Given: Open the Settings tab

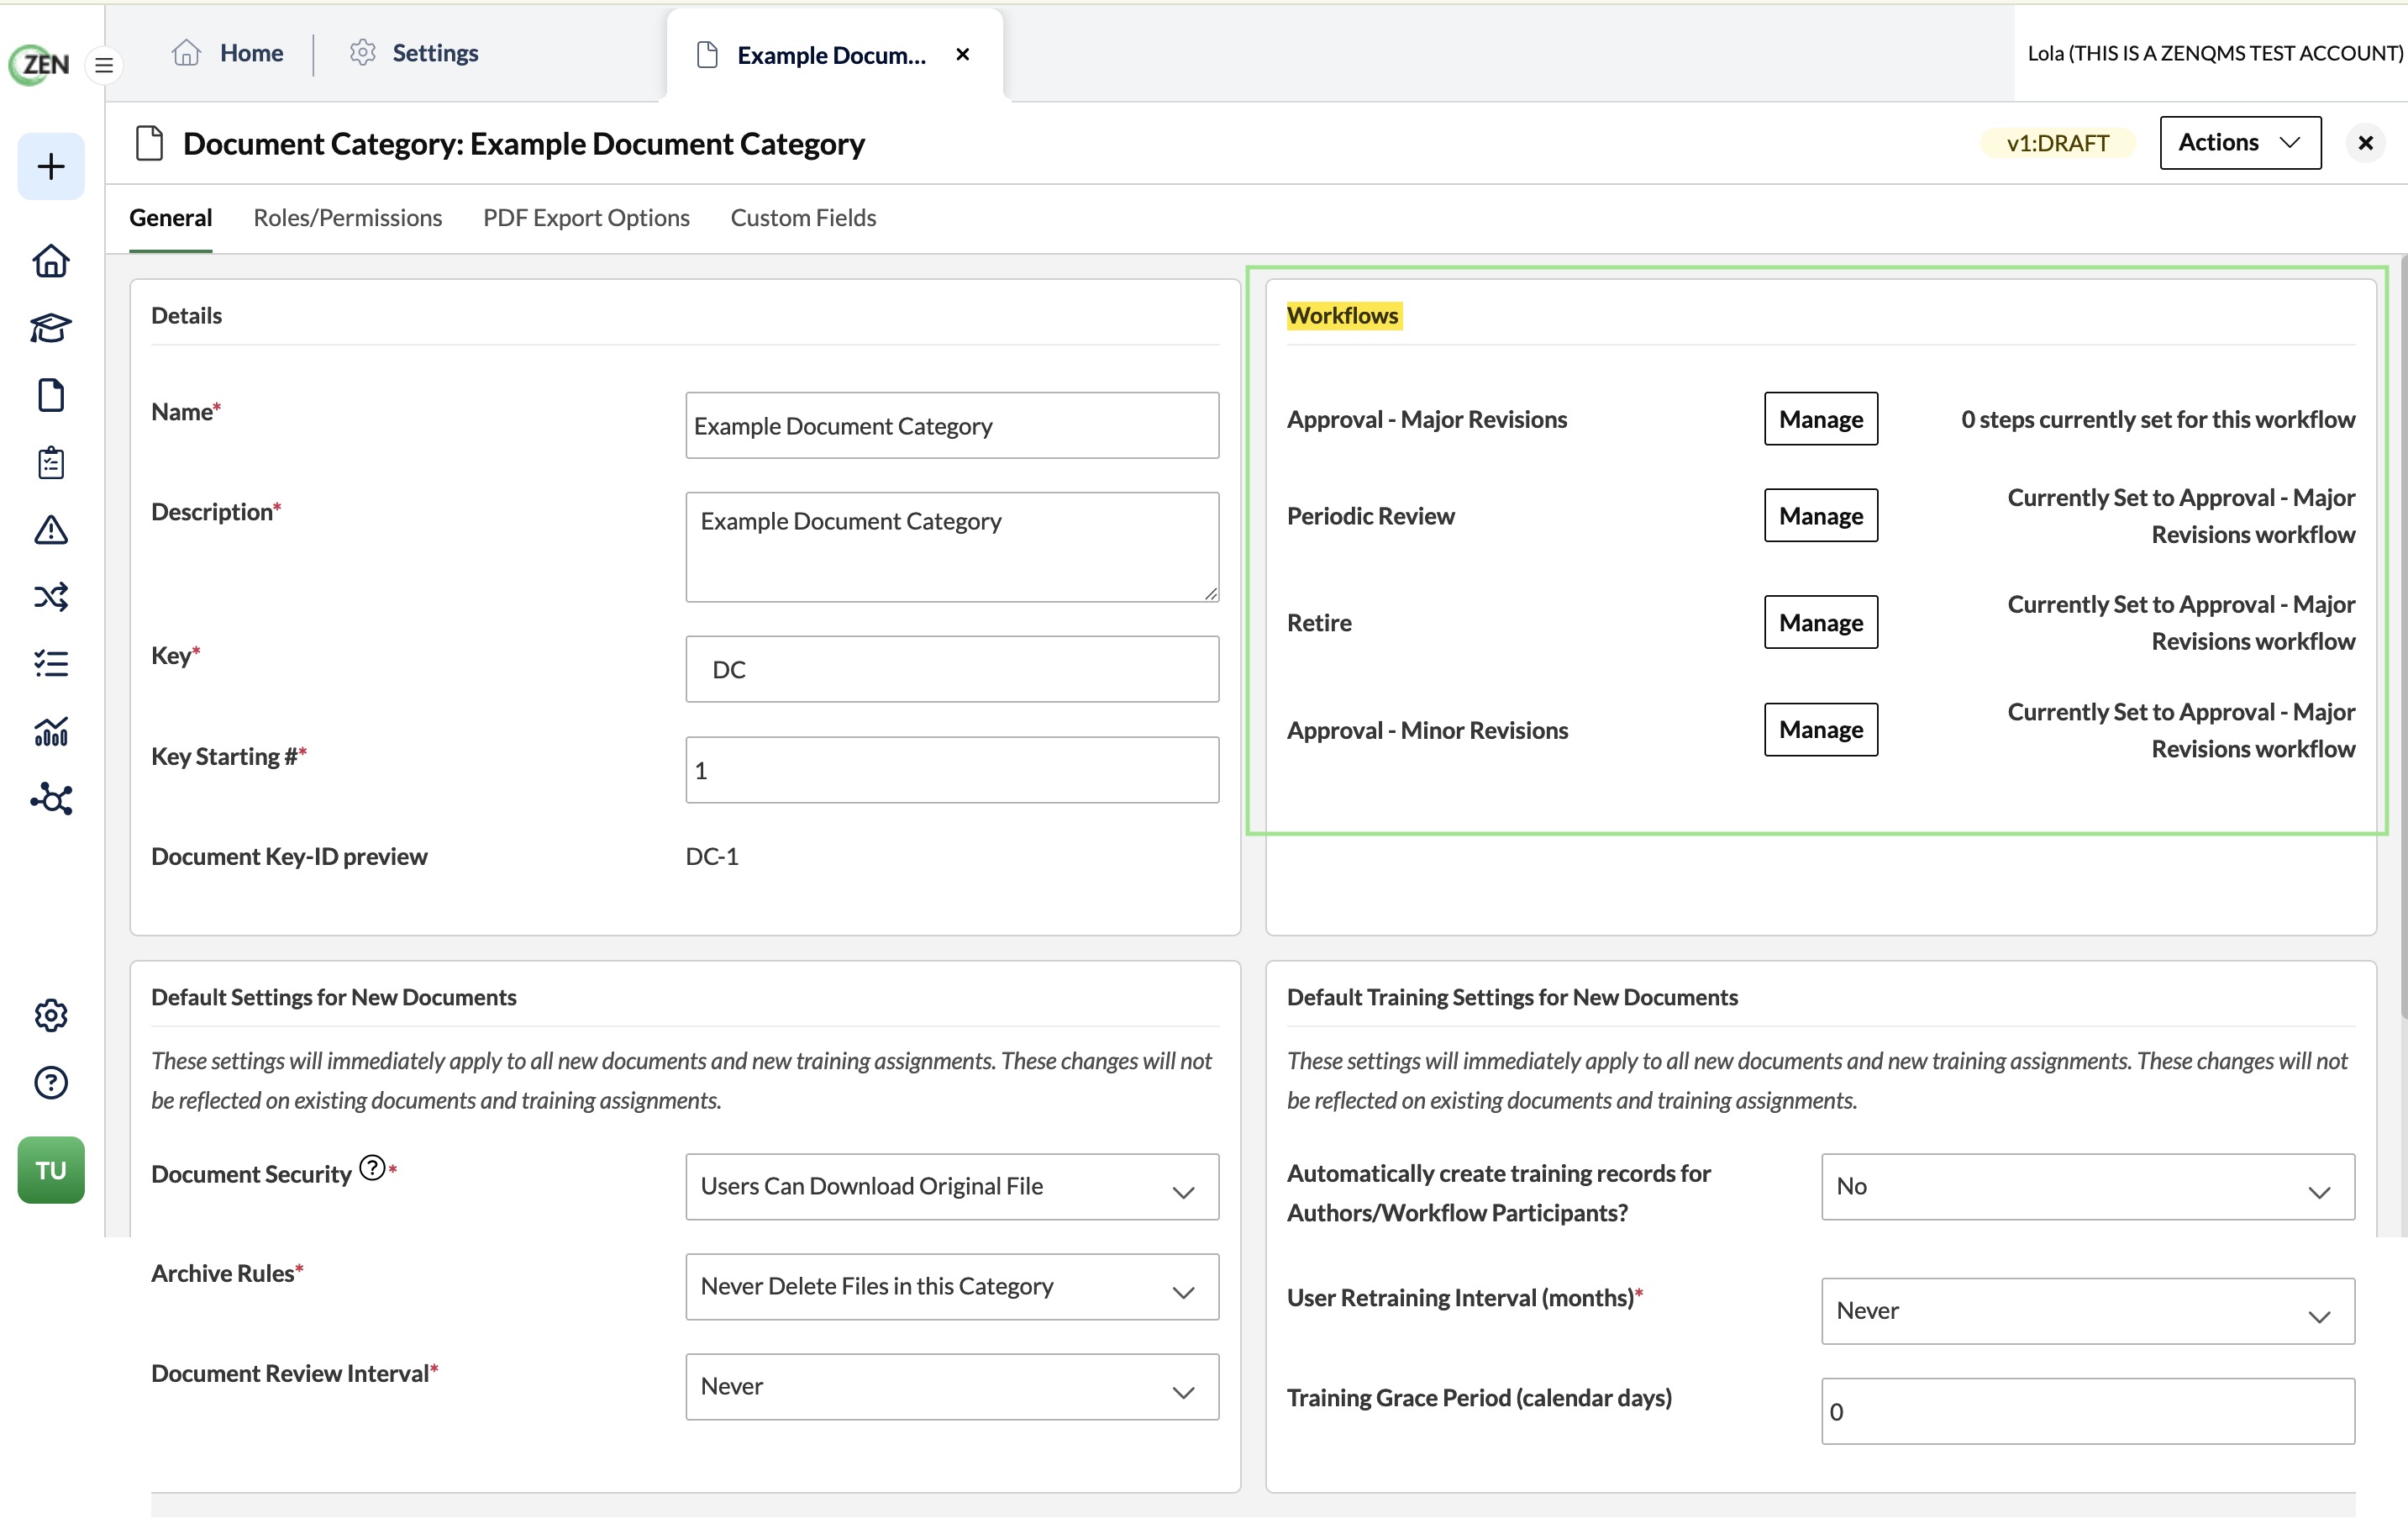Looking at the screenshot, I should (x=414, y=53).
